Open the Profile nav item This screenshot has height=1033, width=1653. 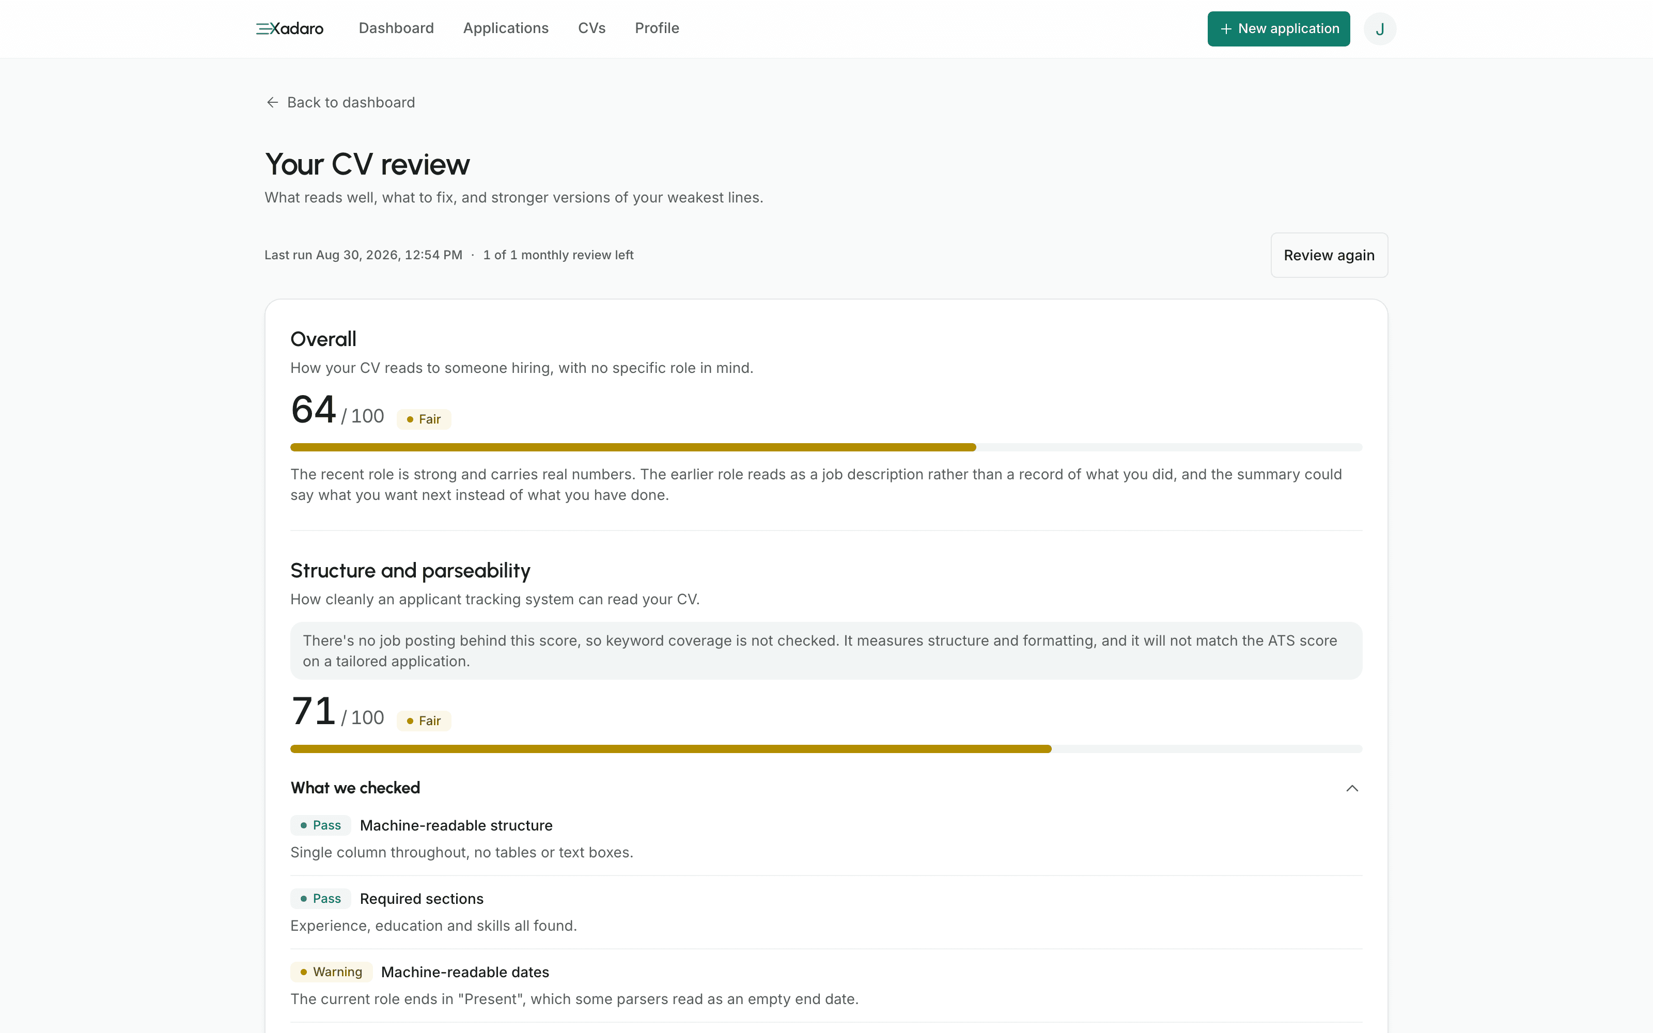click(x=657, y=28)
